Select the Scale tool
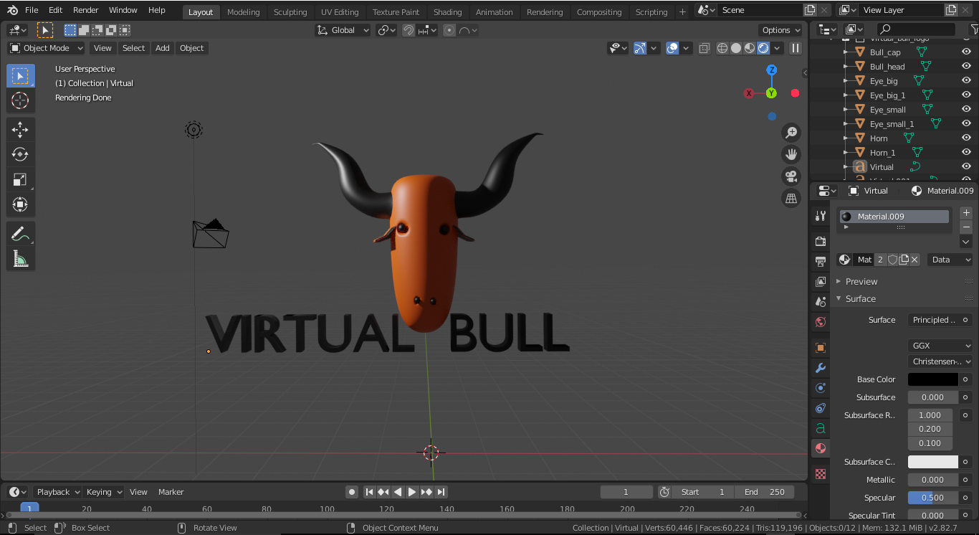The image size is (979, 535). coord(21,180)
